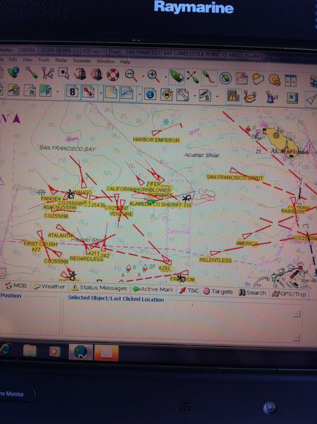Toggle the N north-up icon
Image resolution: width=317 pixels, height=424 pixels.
click(x=292, y=98)
